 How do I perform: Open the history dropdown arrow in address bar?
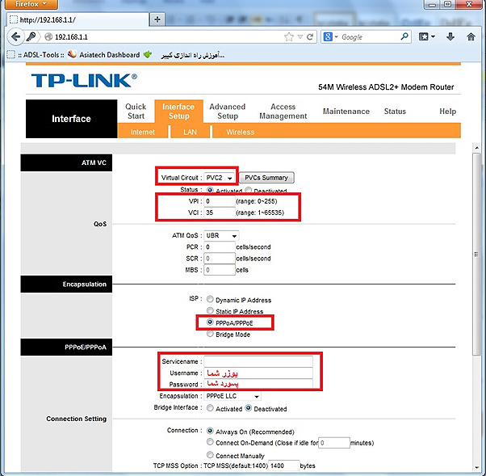tap(300, 37)
